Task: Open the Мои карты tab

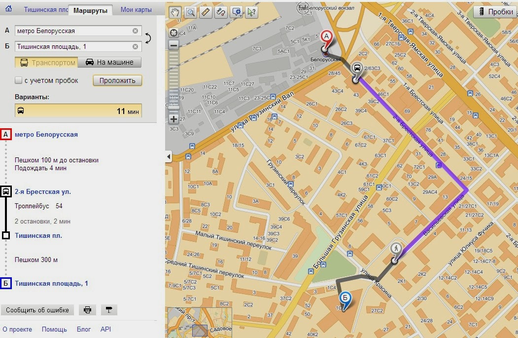Action: point(136,9)
